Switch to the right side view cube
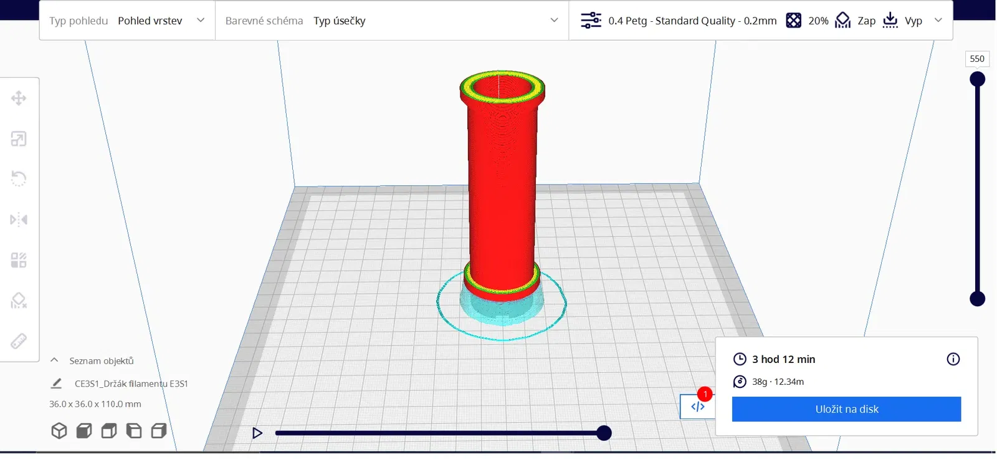Viewport: 997px width, 459px height. point(159,431)
